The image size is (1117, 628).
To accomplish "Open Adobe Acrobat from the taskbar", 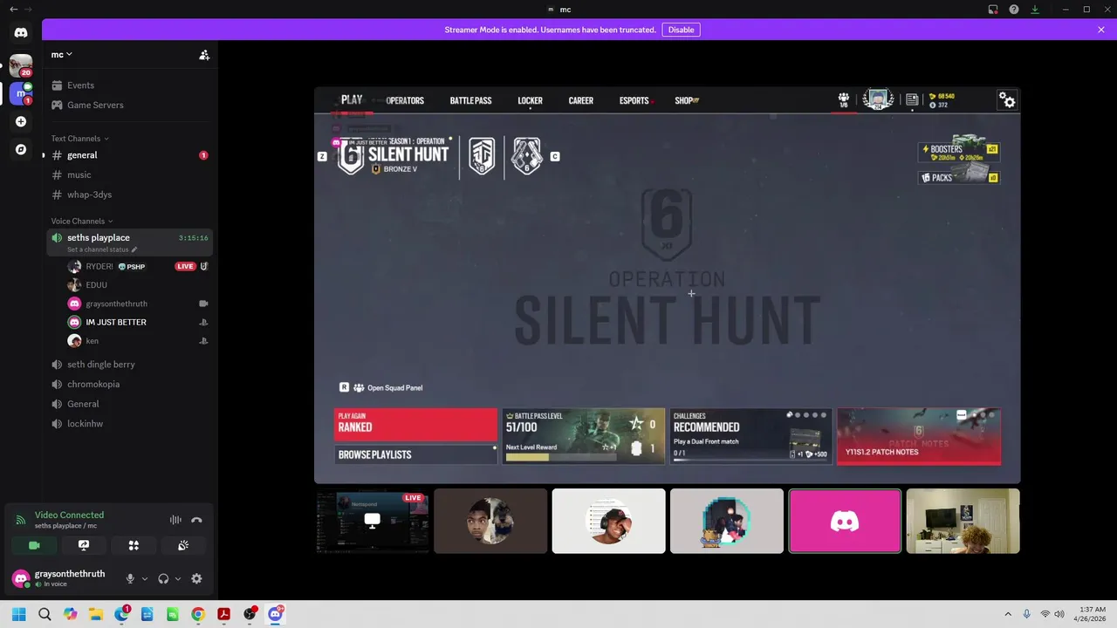I will click(223, 614).
